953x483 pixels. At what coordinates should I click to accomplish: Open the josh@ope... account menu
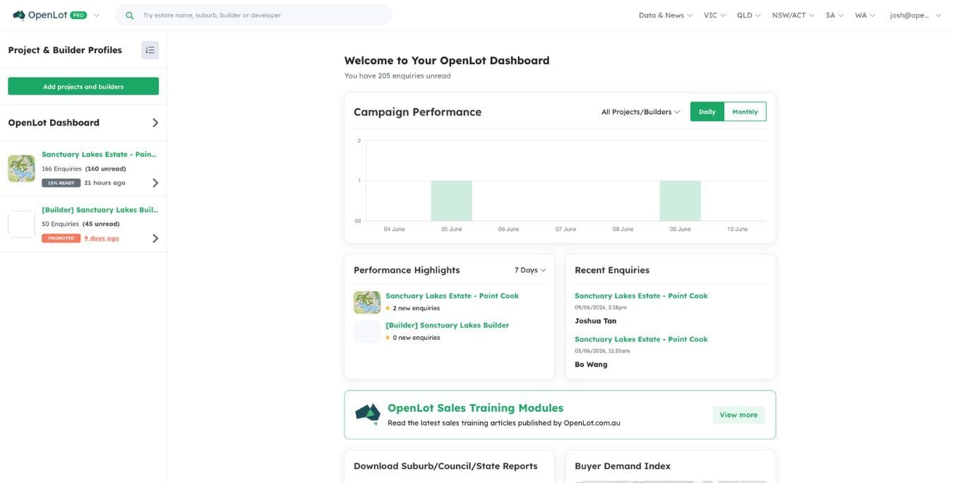click(x=915, y=15)
